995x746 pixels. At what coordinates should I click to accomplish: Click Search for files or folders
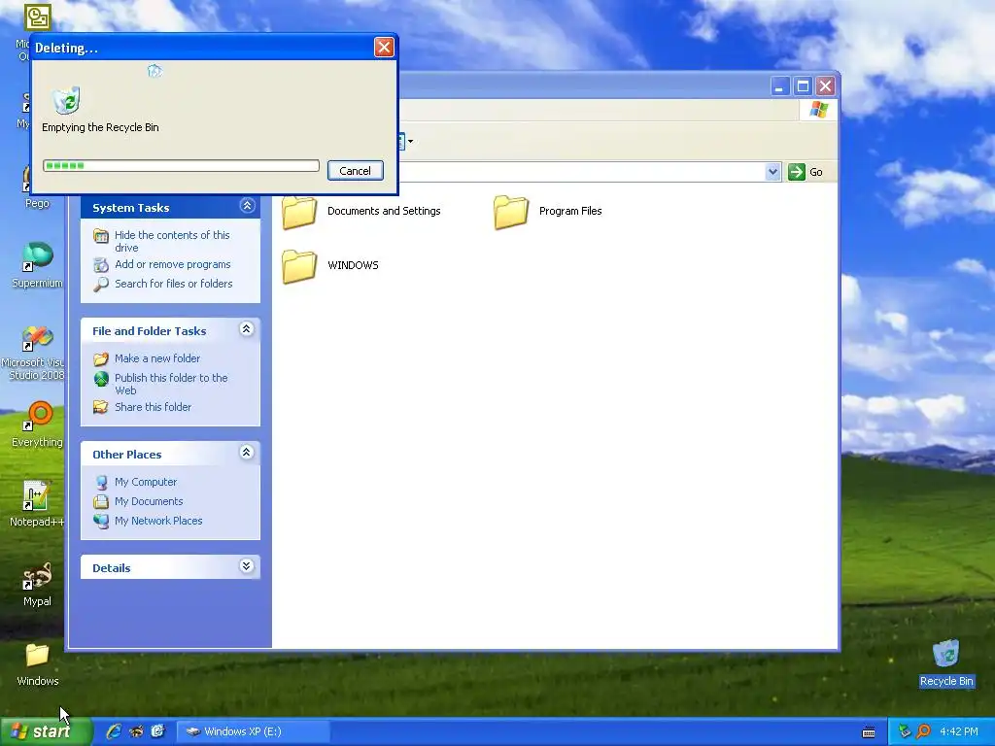click(173, 284)
